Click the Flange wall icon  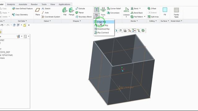[71, 10]
